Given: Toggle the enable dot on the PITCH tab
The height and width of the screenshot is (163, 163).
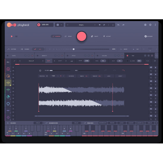Looking at the screenshot, I should point(68,56).
